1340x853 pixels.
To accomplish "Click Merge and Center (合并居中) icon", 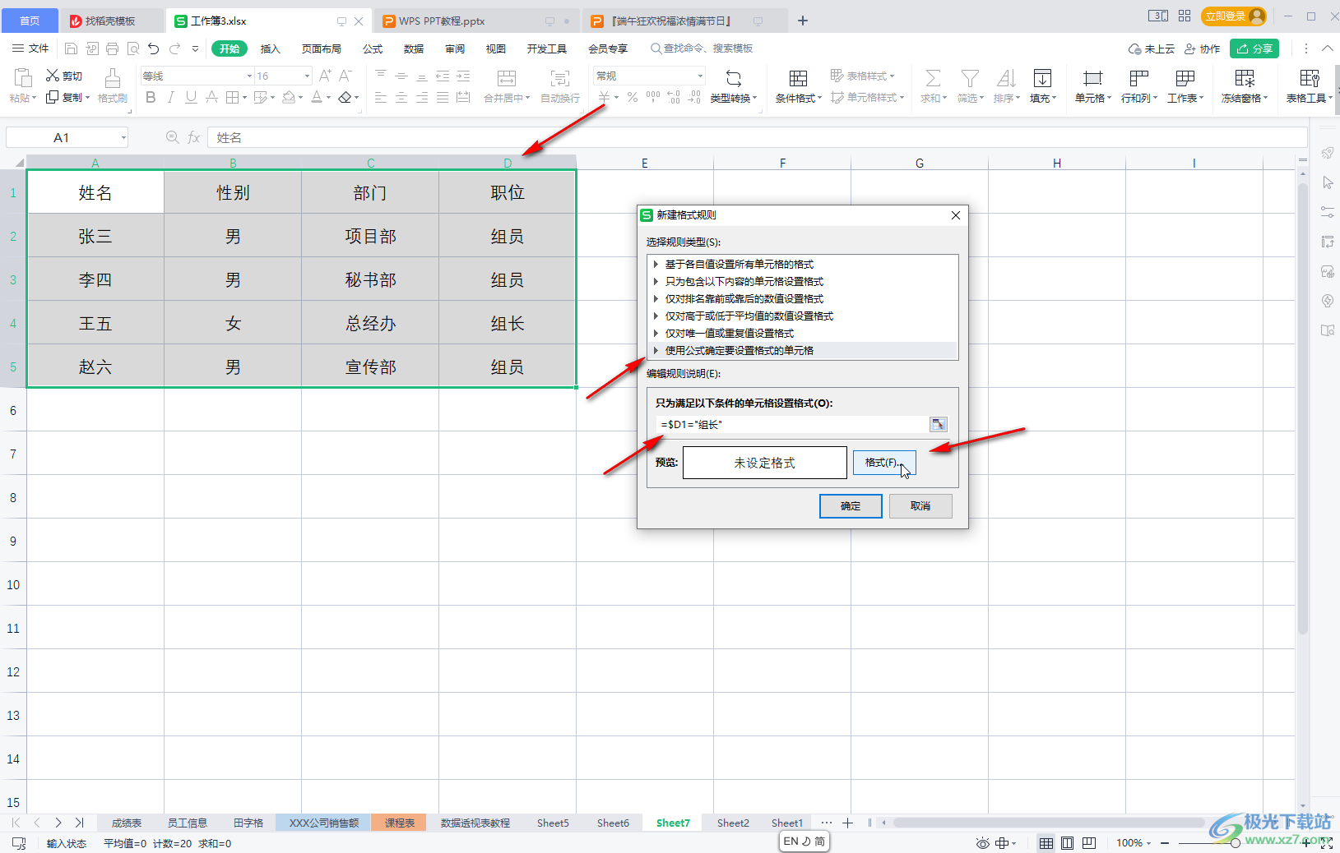I will click(x=507, y=78).
